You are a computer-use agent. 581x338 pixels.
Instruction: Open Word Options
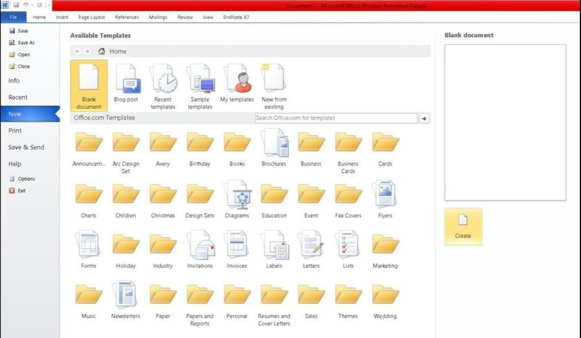pos(22,178)
